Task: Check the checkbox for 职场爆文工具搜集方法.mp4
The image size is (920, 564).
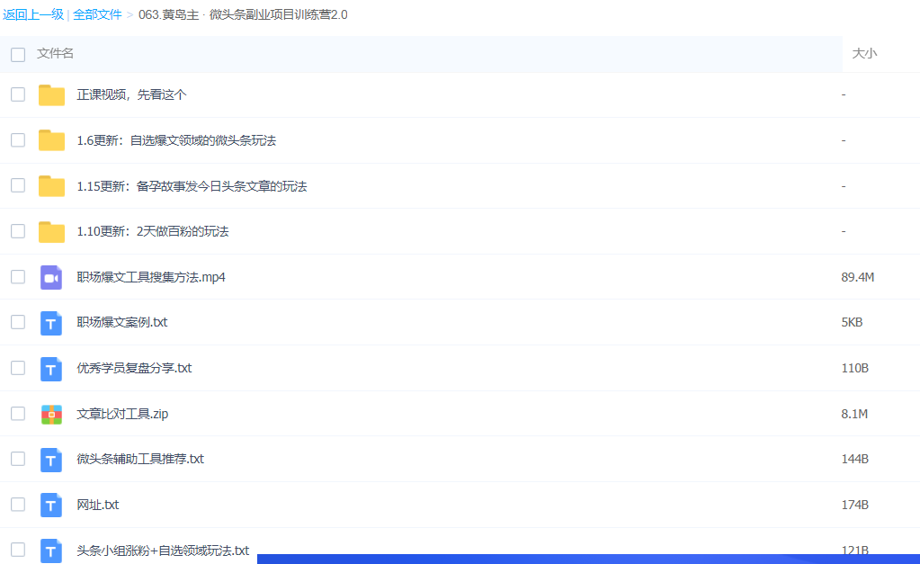Action: [18, 276]
